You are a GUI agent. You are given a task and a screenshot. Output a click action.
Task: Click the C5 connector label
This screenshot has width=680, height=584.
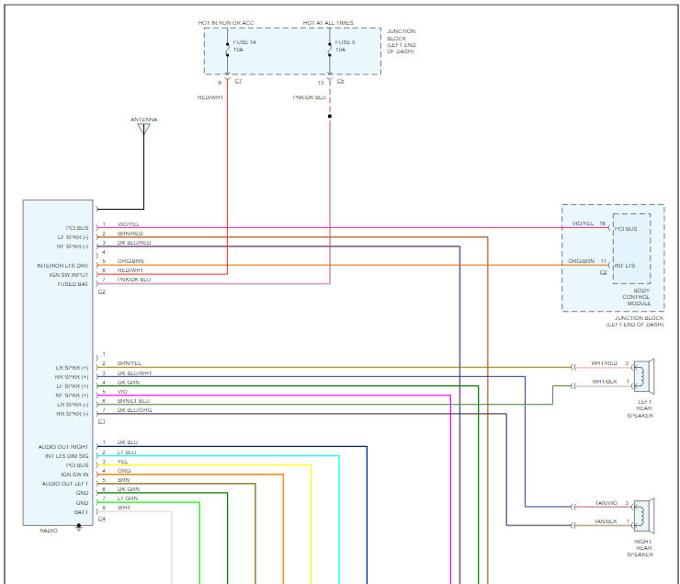[x=340, y=81]
